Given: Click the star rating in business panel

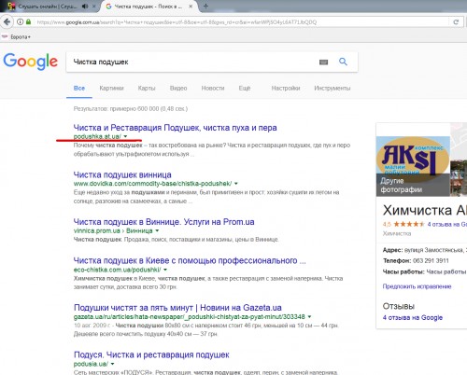Looking at the screenshot, I should pyautogui.click(x=409, y=224).
